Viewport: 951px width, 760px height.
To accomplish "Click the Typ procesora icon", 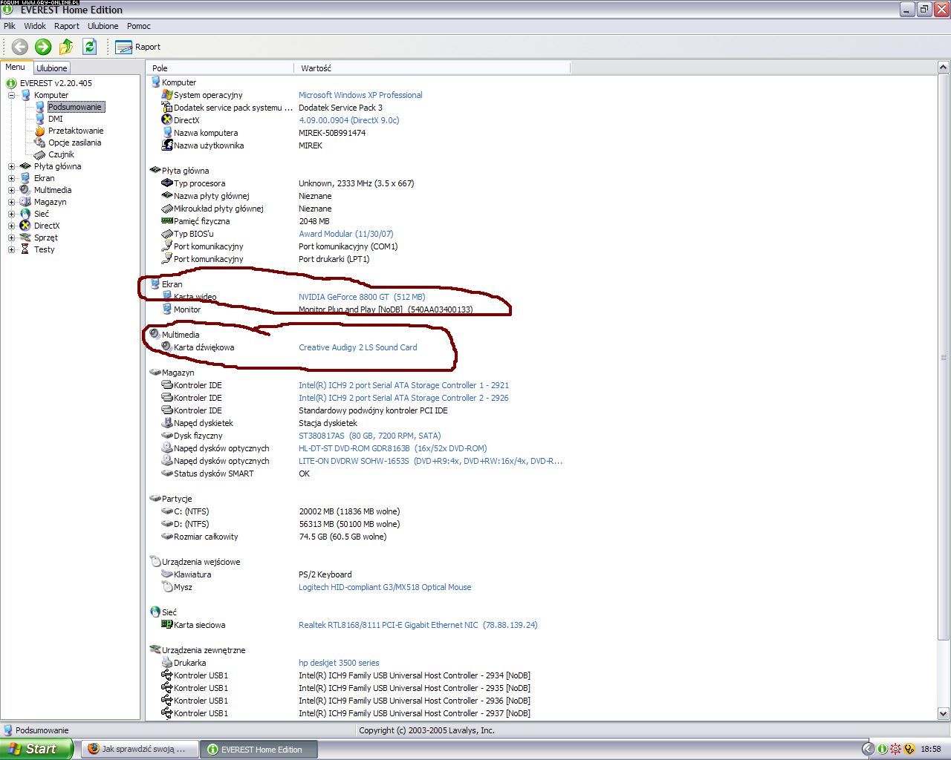I will [x=167, y=183].
